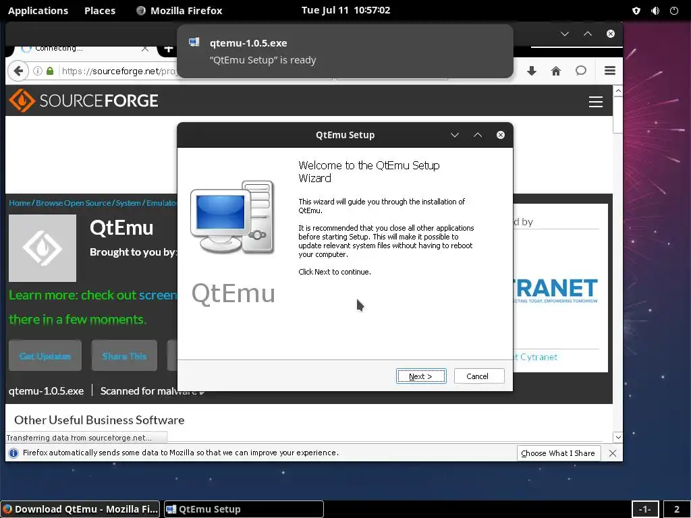Close the Firefox window

pos(610,34)
